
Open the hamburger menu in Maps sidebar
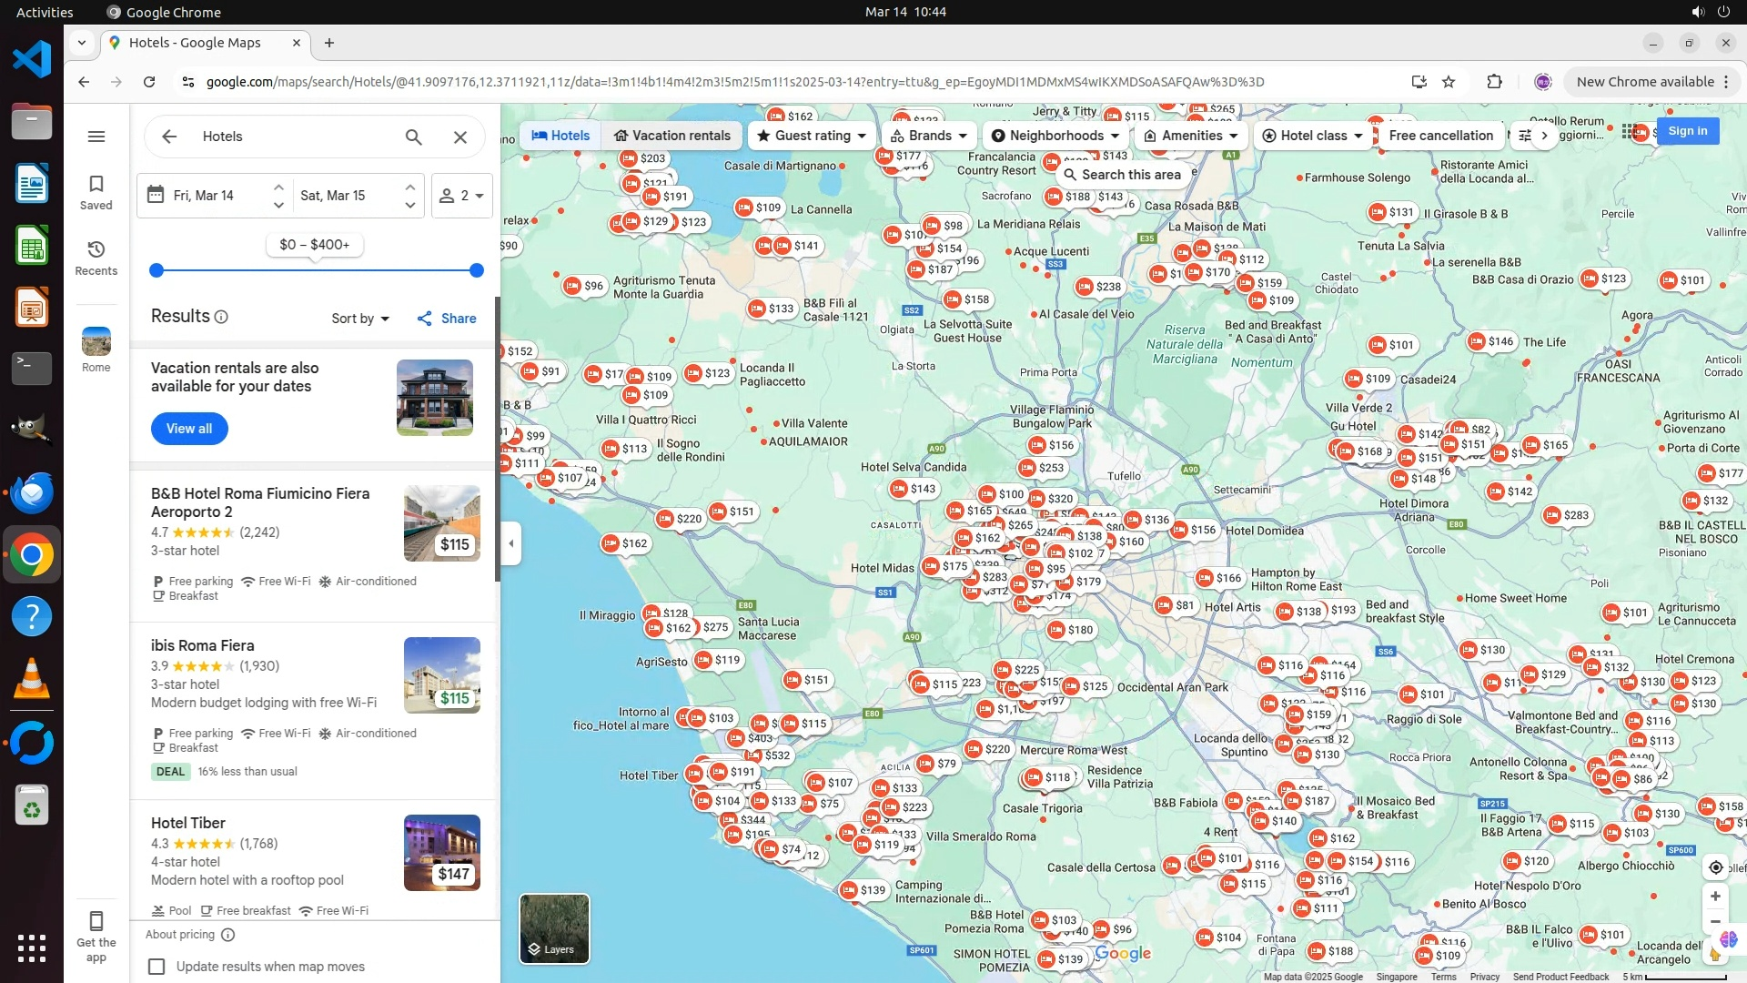click(96, 137)
